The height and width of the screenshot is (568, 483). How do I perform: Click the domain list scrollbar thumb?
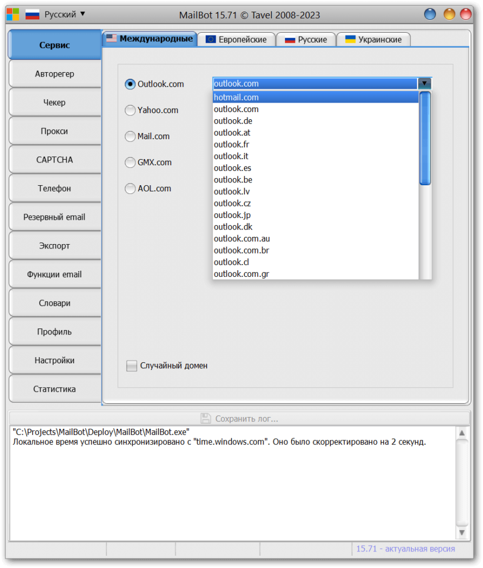coord(425,138)
